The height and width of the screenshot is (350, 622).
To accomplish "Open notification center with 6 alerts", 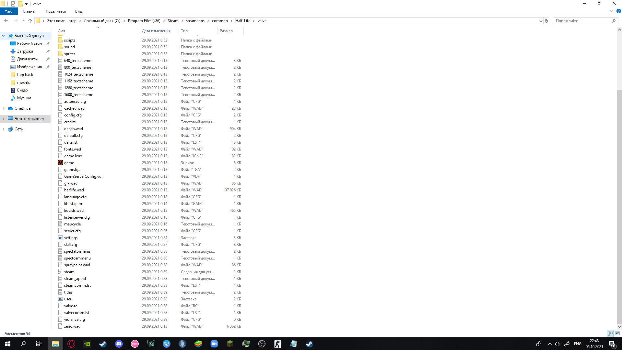I will pos(612,344).
